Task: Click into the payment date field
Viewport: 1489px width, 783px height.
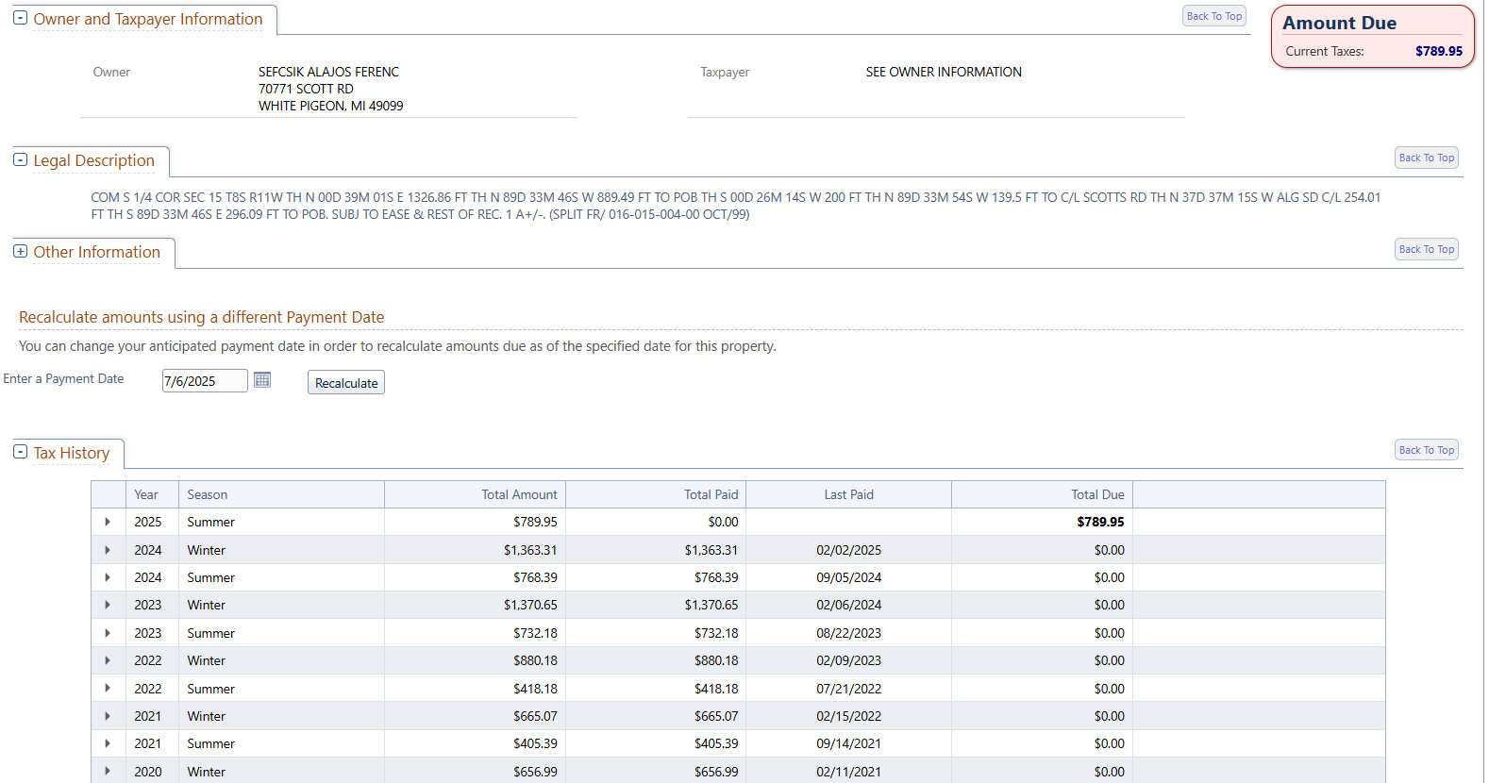Action: [204, 381]
